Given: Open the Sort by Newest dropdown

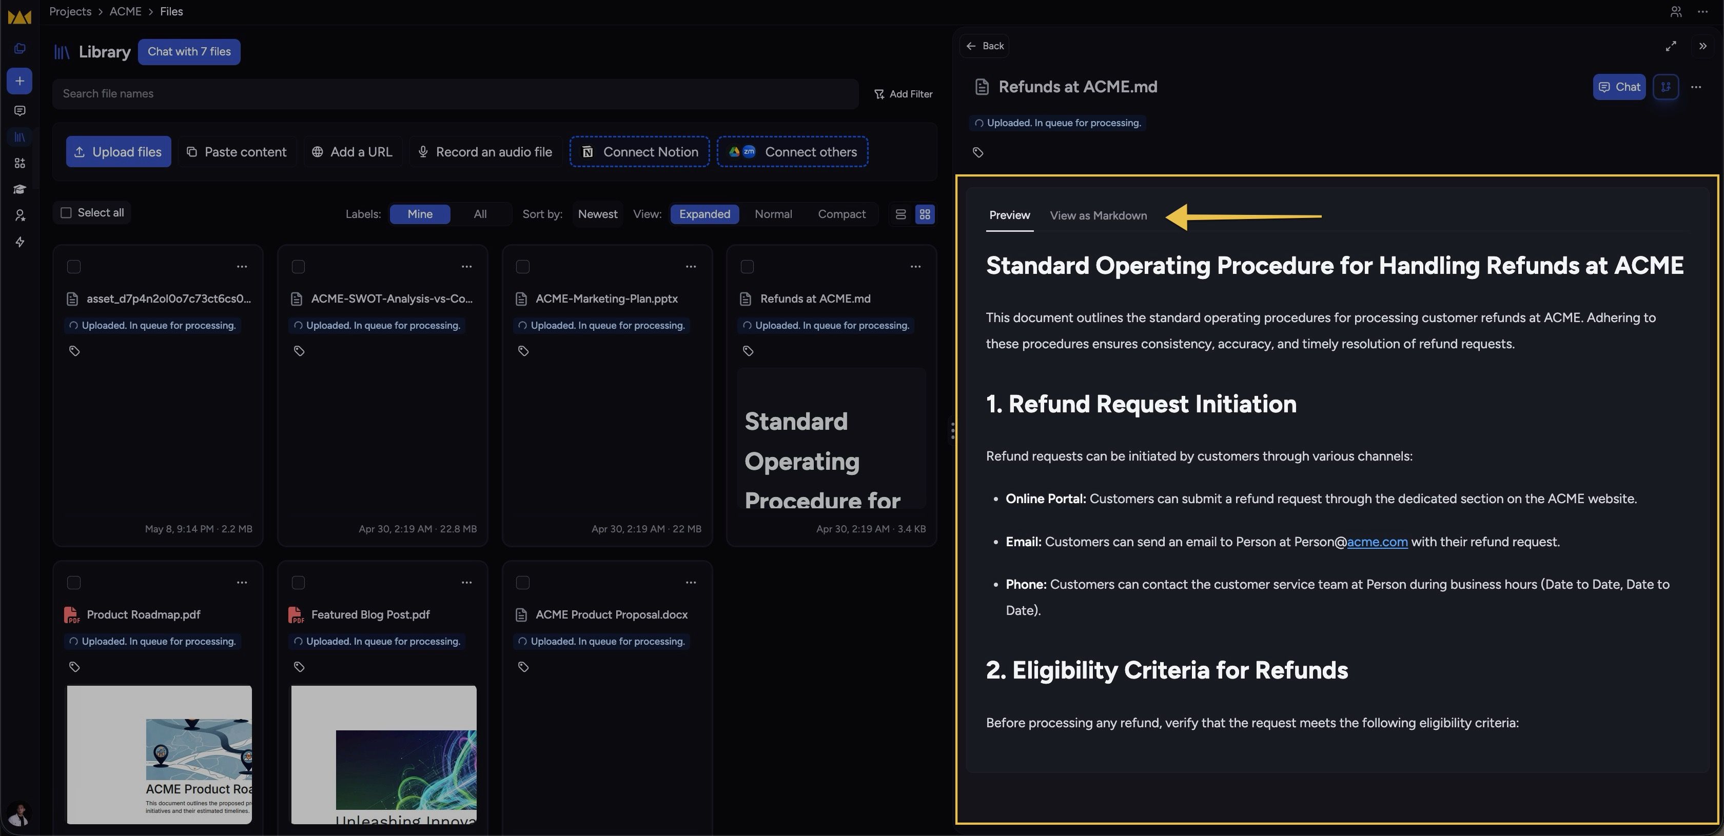Looking at the screenshot, I should click(598, 214).
